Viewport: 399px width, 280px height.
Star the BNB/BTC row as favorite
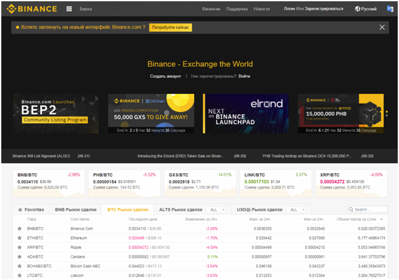[20, 228]
